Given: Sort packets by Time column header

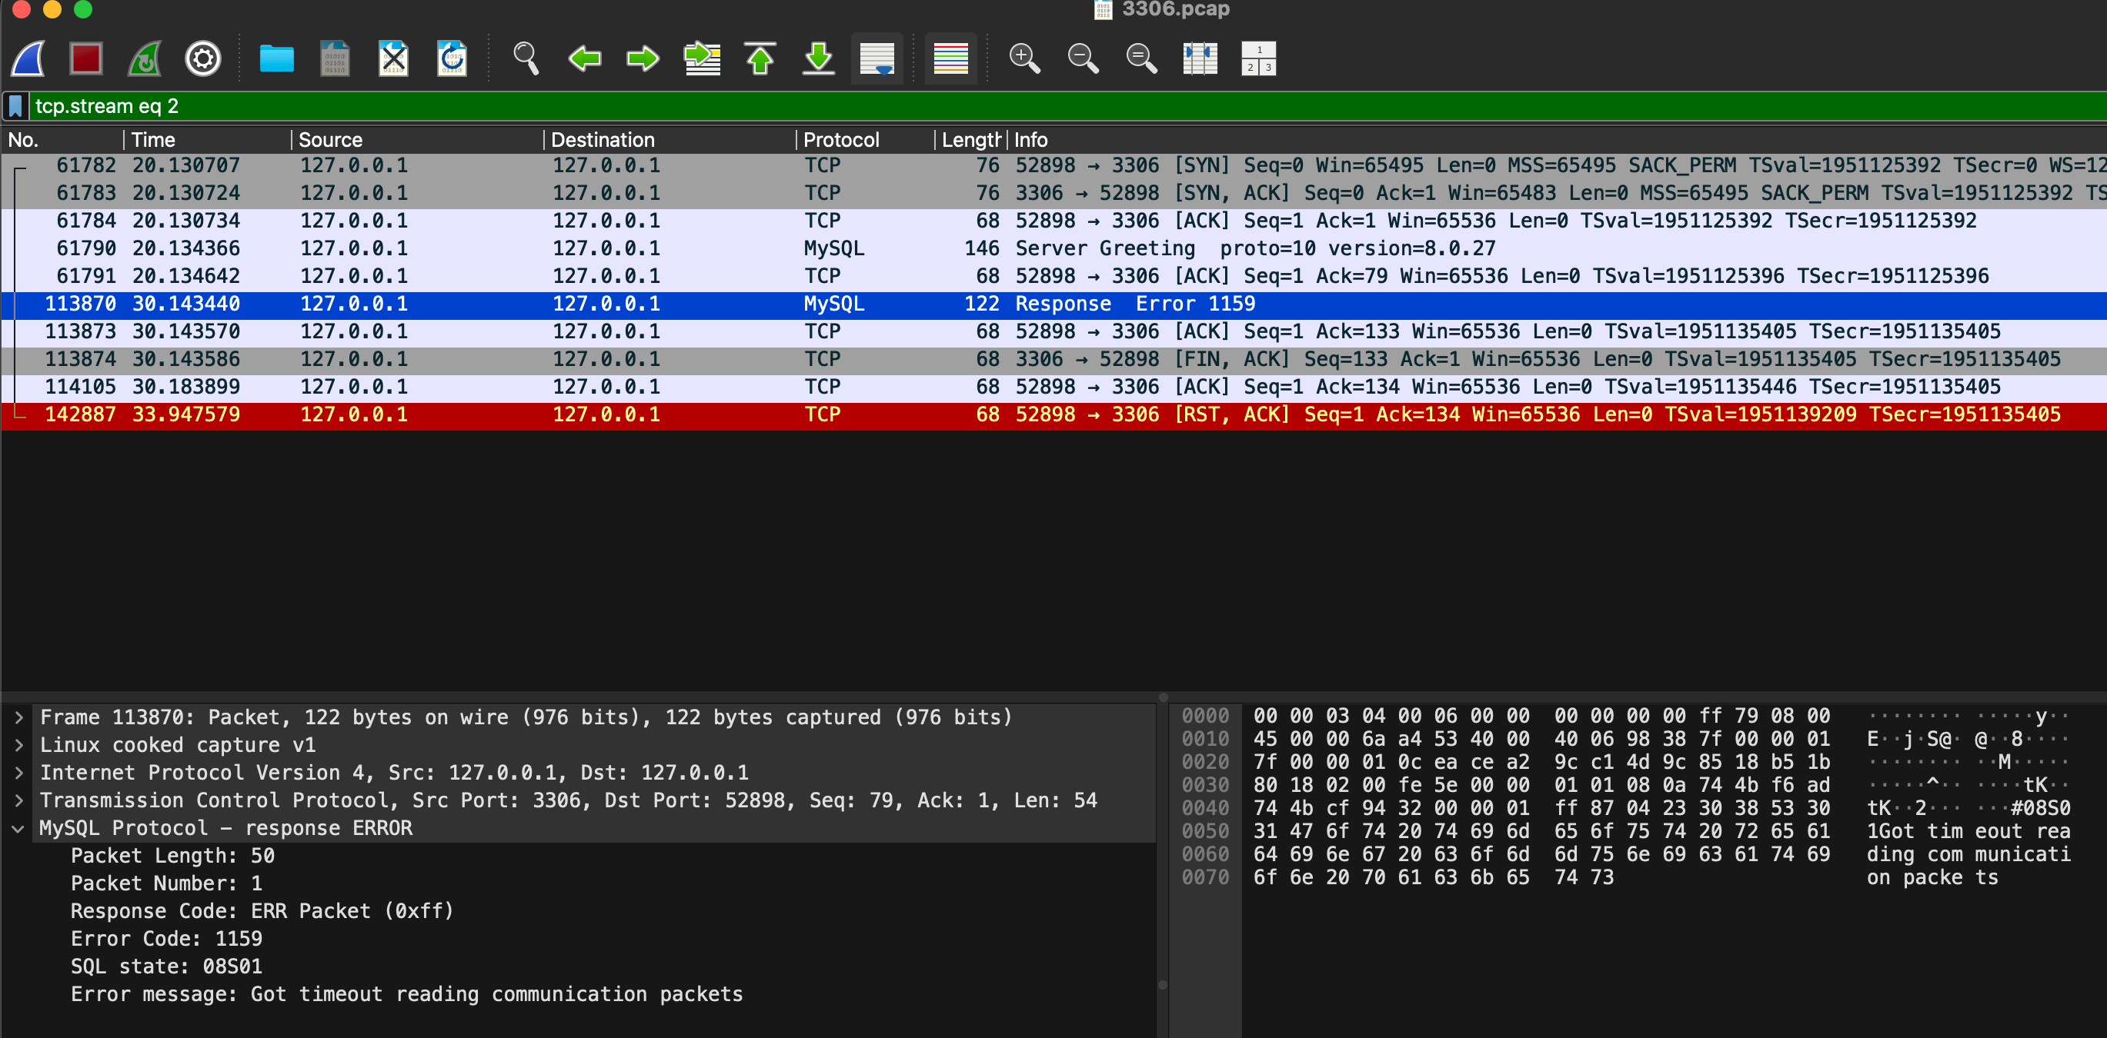Looking at the screenshot, I should tap(154, 140).
